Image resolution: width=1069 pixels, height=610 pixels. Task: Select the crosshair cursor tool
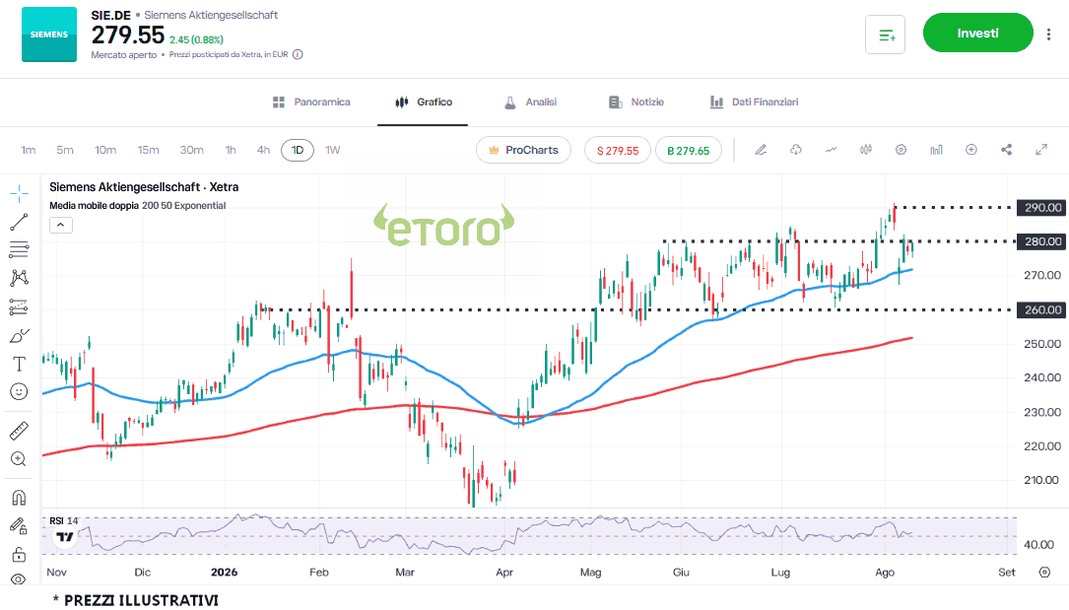19,193
